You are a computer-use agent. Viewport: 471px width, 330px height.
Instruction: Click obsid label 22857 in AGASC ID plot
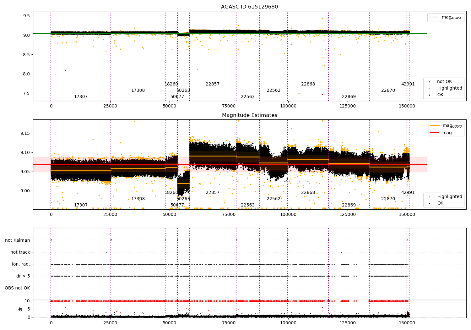(x=213, y=84)
